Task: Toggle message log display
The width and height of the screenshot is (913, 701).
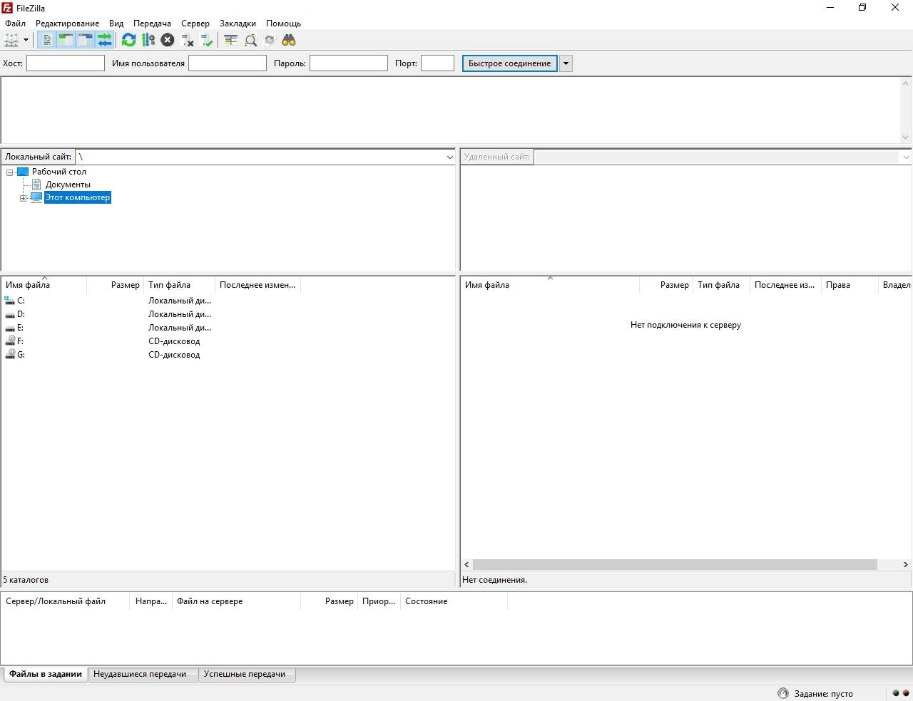Action: click(46, 40)
